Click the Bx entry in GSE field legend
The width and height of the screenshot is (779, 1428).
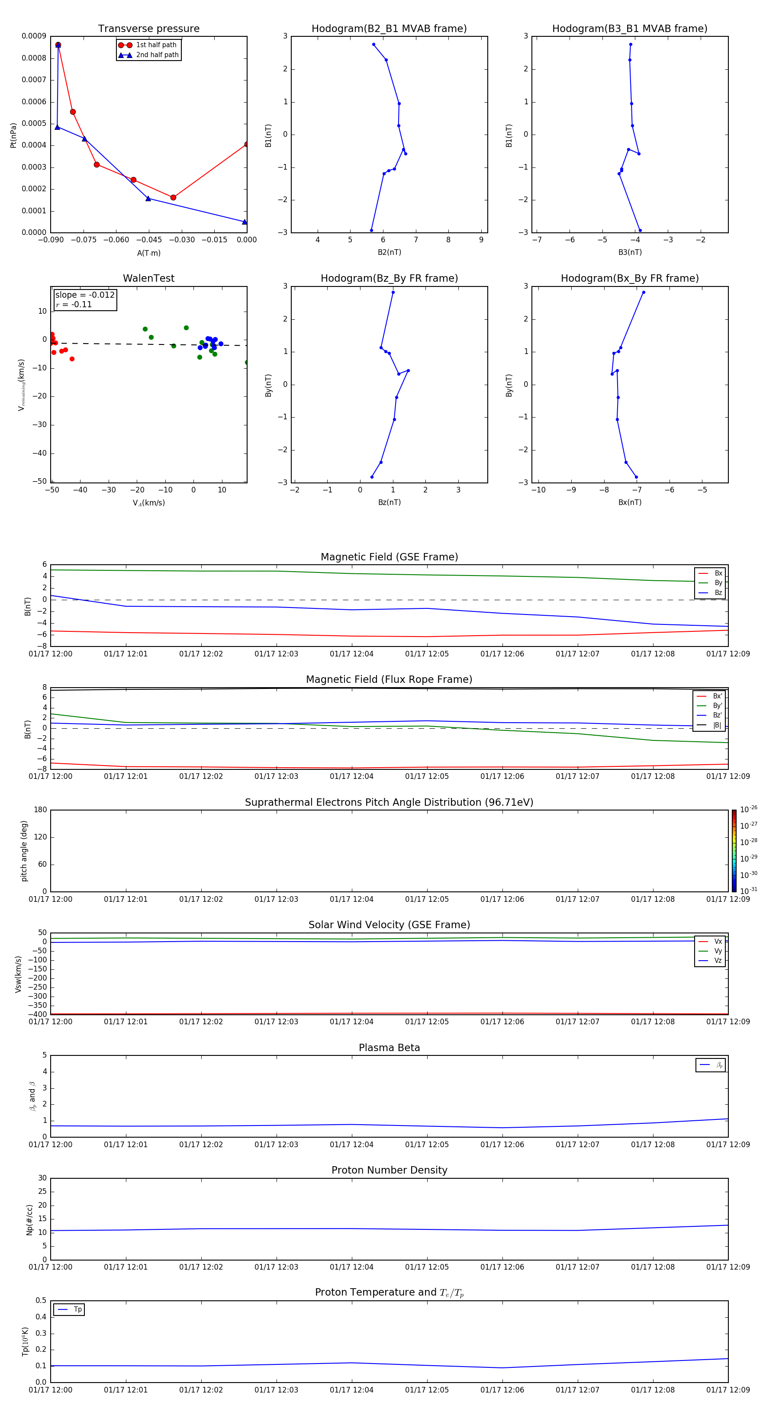click(x=710, y=573)
